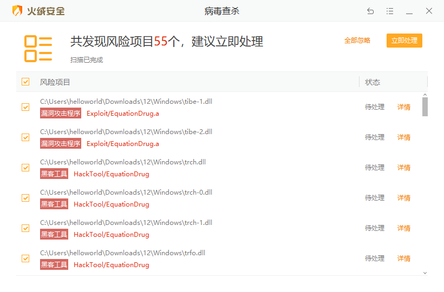The image size is (444, 292).
Task: Click scrollbar up arrow in risk list
Action: point(425,95)
